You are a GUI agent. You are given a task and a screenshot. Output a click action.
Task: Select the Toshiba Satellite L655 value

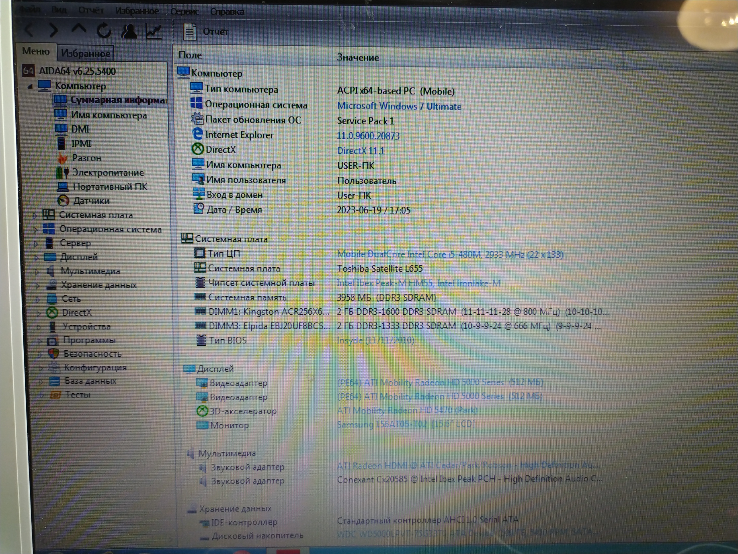pyautogui.click(x=380, y=268)
